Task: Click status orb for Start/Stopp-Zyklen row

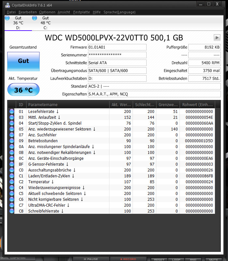Action: [12, 123]
